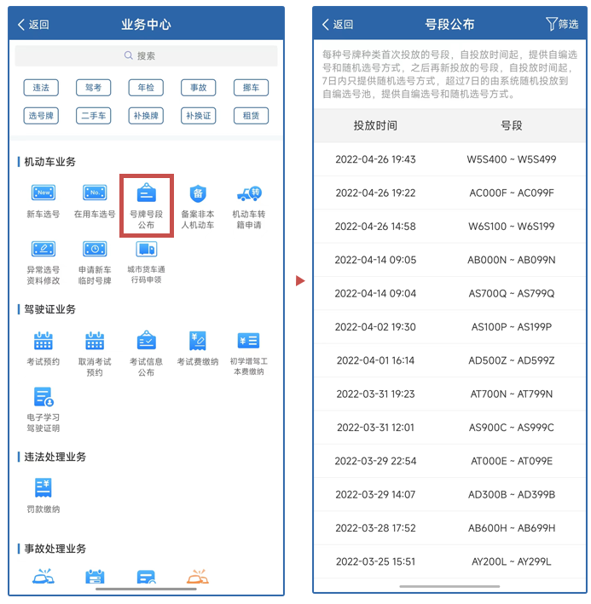Click the 事故处理业务 section heading

coord(55,549)
